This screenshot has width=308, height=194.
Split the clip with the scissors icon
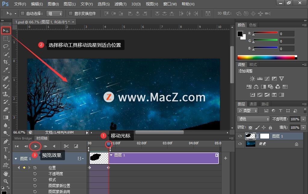[x=66, y=146]
